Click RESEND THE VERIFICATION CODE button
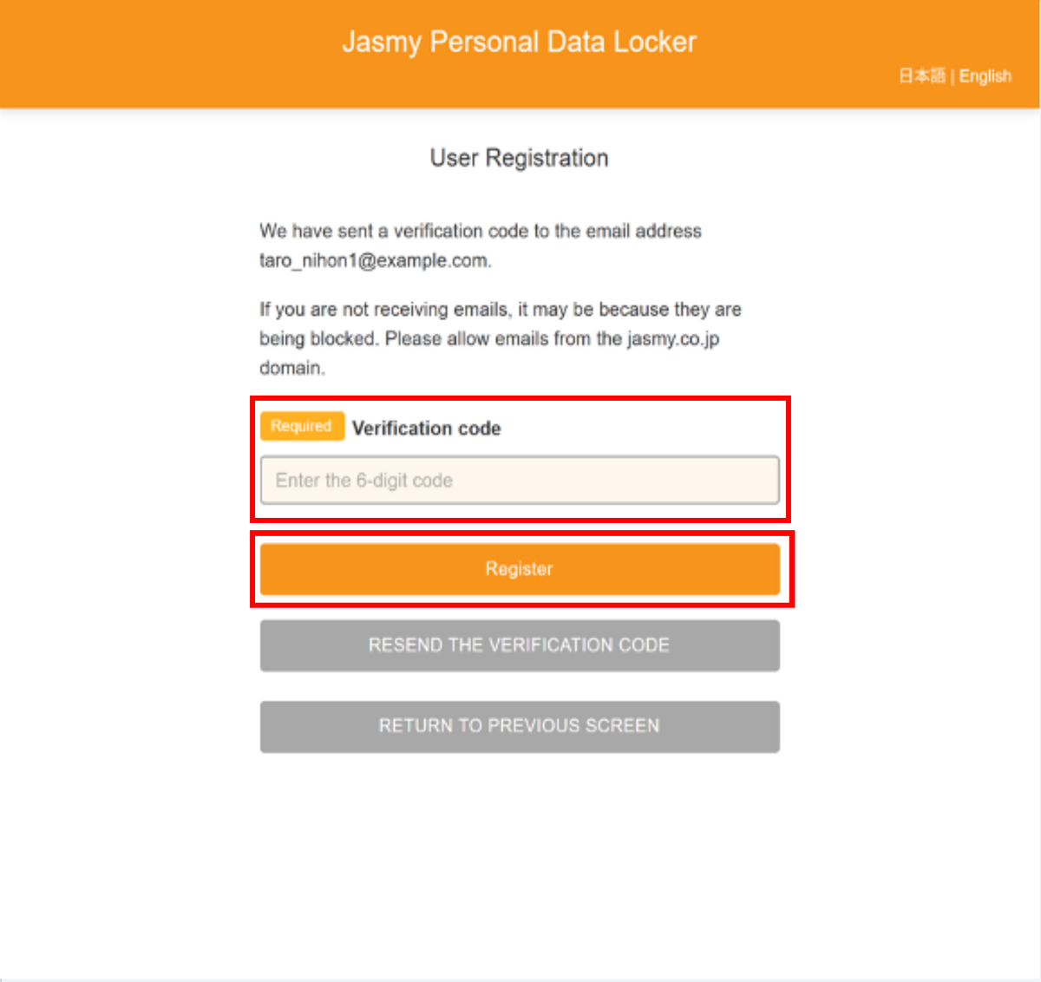This screenshot has width=1041, height=982. (520, 645)
